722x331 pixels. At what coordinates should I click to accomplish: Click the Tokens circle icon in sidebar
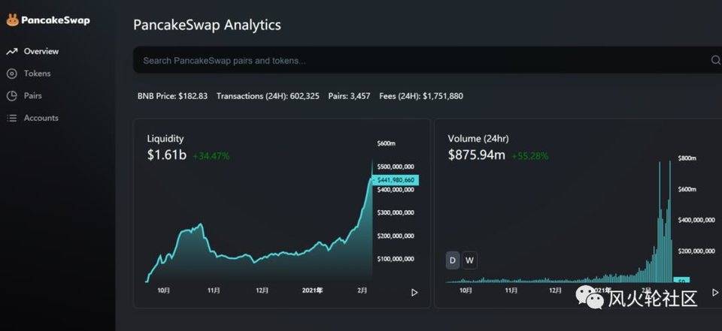pyautogui.click(x=12, y=74)
